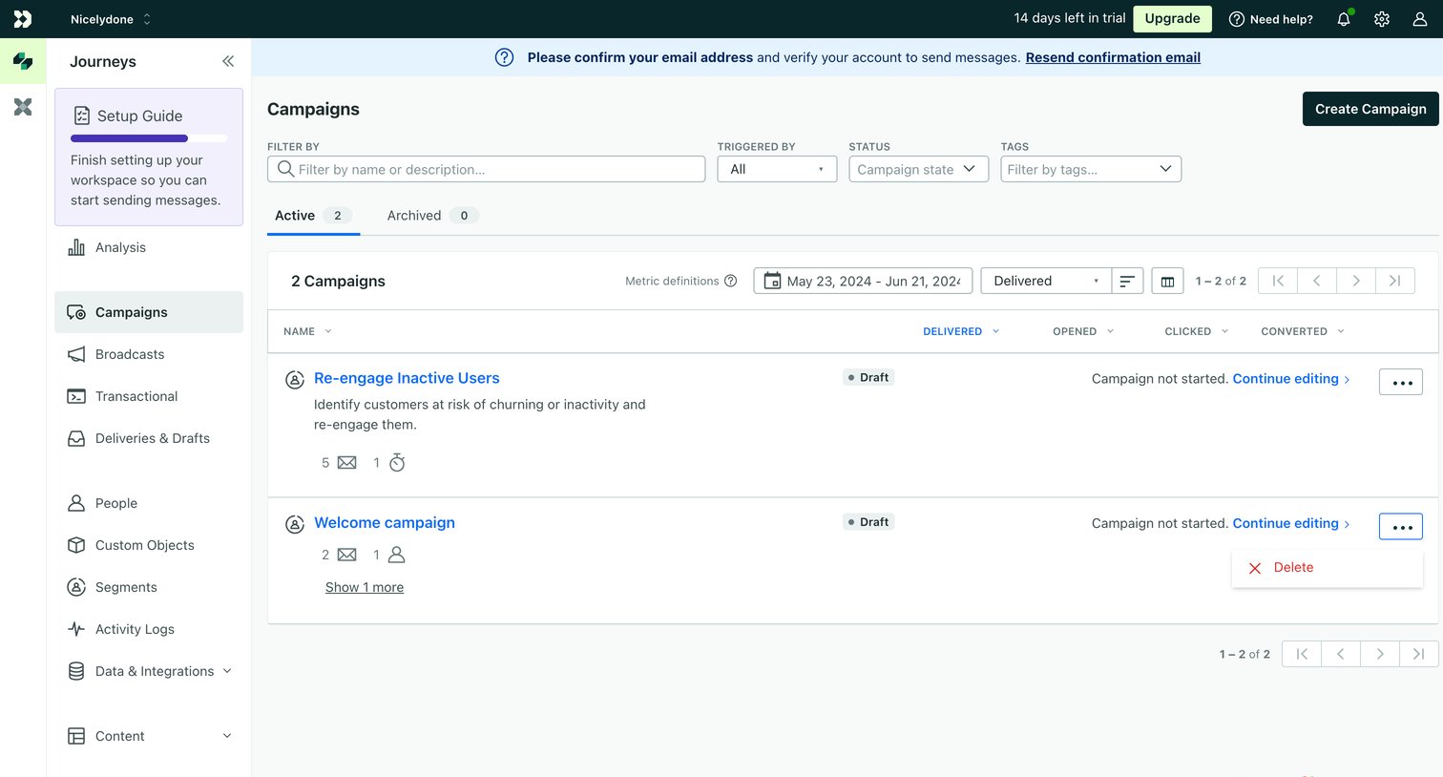The width and height of the screenshot is (1443, 777).
Task: Select the Active tab
Action: 313,216
